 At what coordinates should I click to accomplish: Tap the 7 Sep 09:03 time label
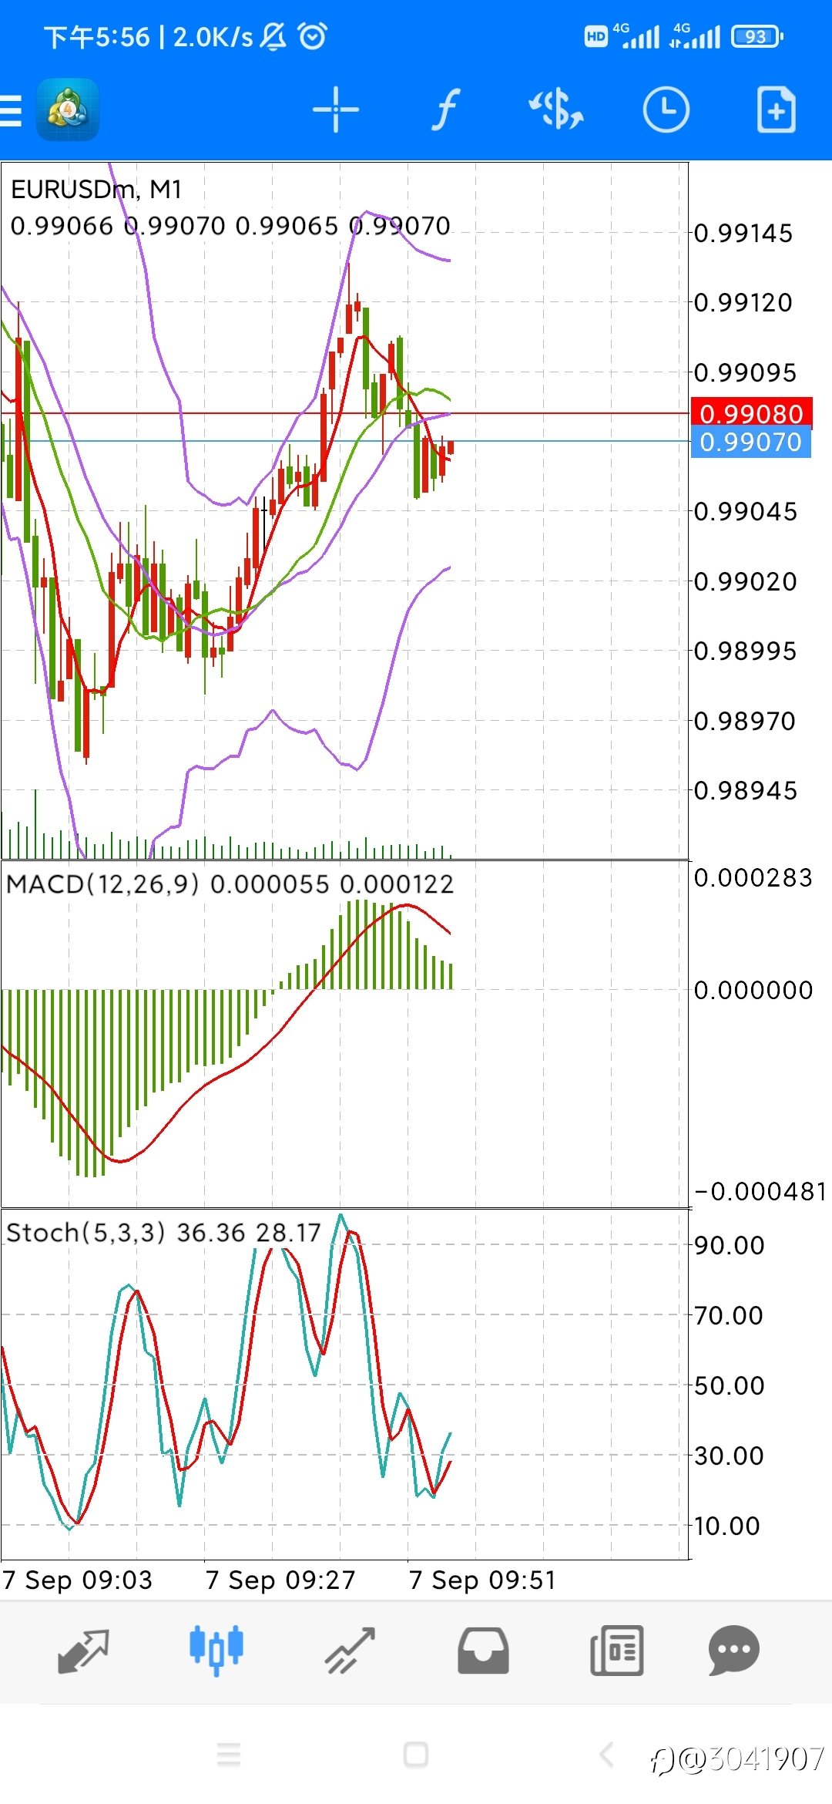tap(77, 1580)
